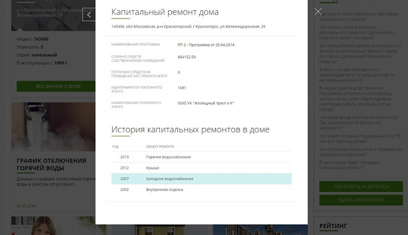Open the high-rise towers image thumbnail
This screenshot has width=408, height=235.
(260, 230)
